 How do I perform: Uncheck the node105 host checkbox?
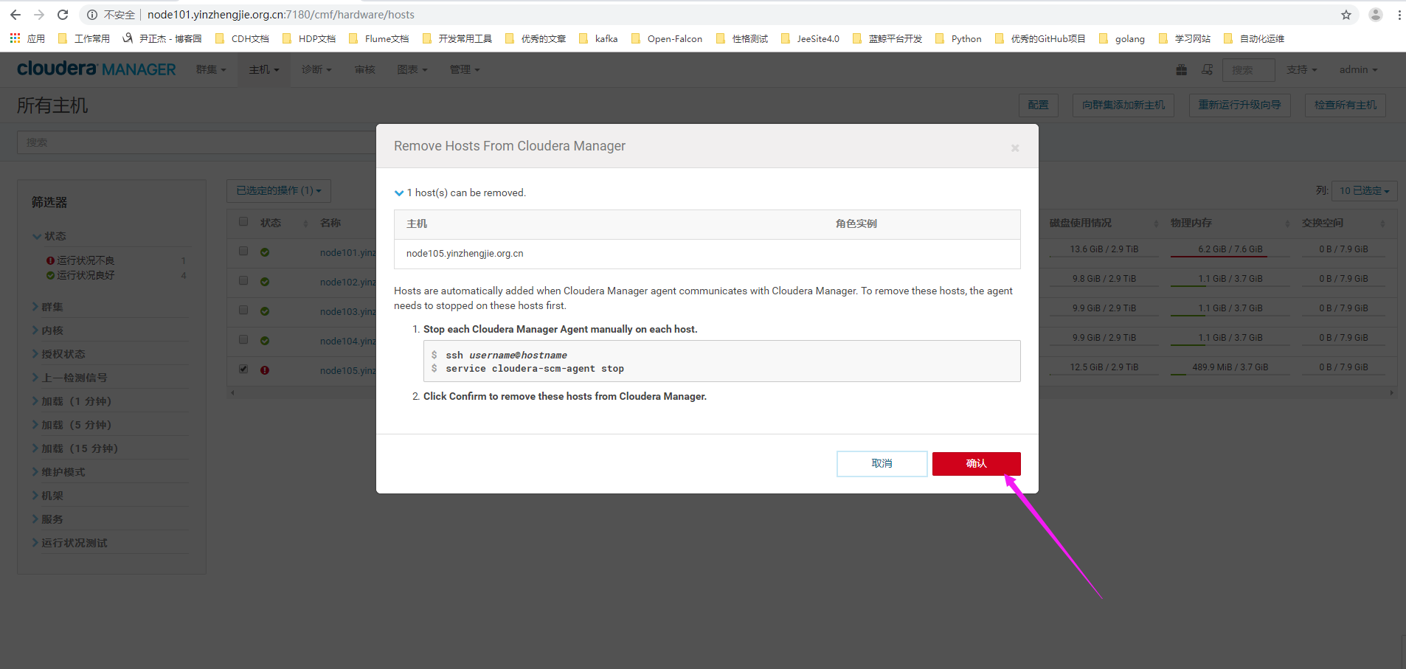click(243, 369)
